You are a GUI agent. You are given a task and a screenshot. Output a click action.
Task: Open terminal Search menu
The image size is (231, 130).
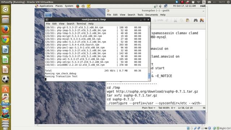click(x=70, y=24)
